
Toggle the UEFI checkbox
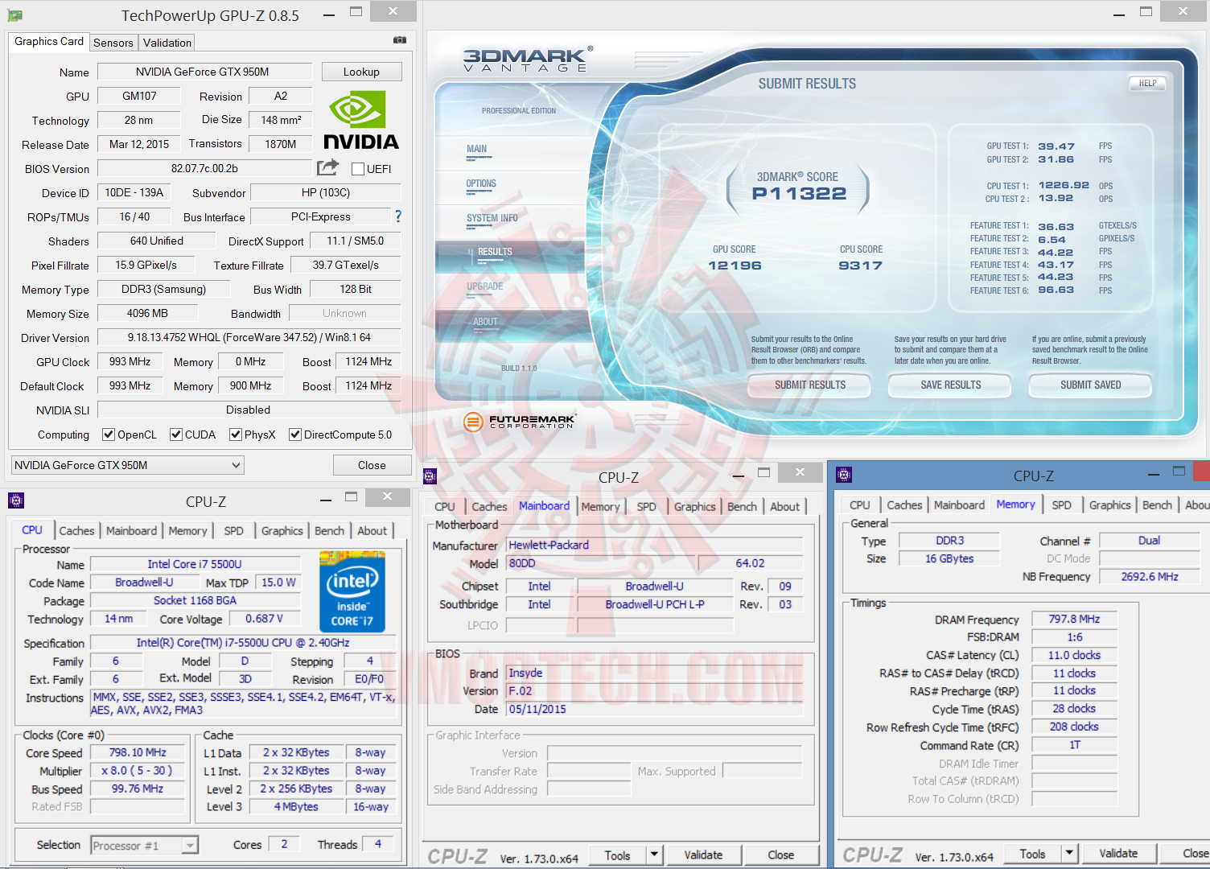pyautogui.click(x=359, y=169)
